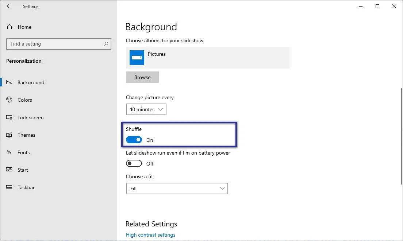Select the Background menu item

pyautogui.click(x=31, y=82)
